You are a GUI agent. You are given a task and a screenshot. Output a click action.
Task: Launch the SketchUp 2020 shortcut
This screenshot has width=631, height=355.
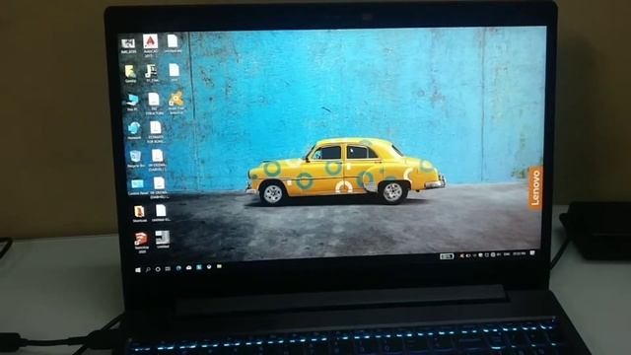click(x=141, y=243)
